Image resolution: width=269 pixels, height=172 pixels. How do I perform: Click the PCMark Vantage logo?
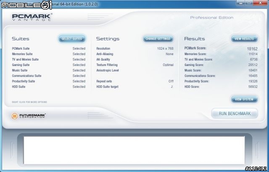point(32,17)
